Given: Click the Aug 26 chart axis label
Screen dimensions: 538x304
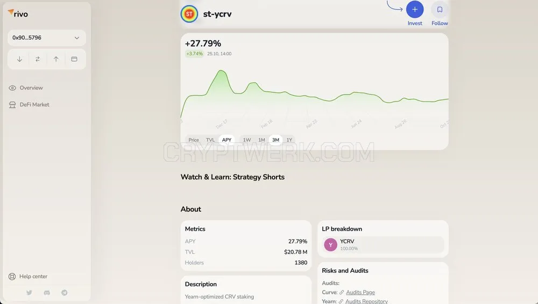Looking at the screenshot, I should coord(400,124).
